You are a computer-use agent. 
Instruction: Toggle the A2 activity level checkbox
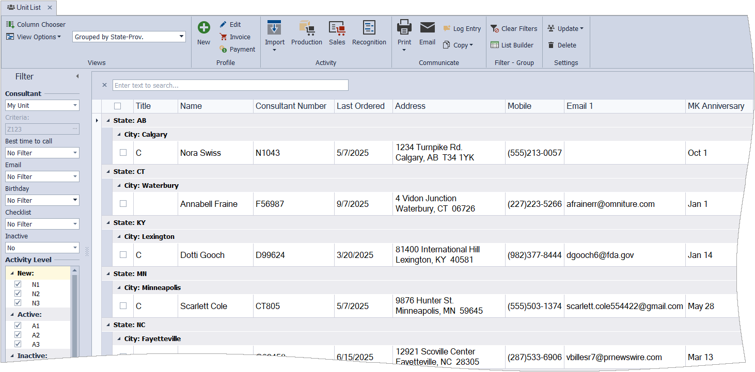click(18, 335)
